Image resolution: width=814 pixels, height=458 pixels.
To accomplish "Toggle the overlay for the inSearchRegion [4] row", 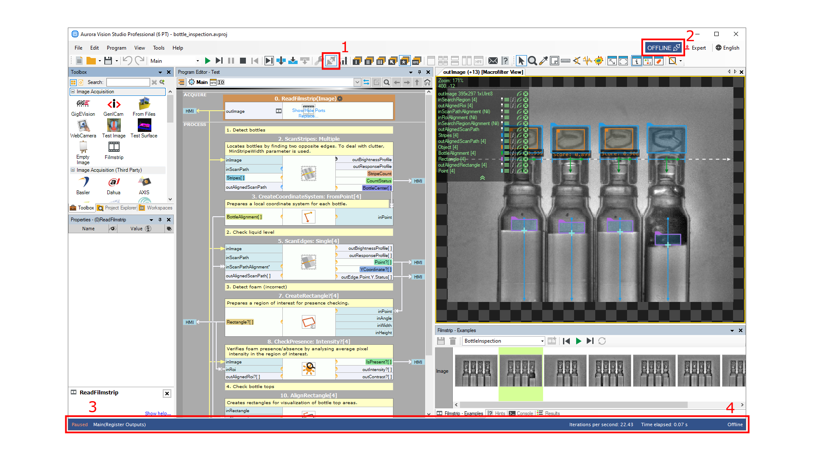I will coord(519,100).
